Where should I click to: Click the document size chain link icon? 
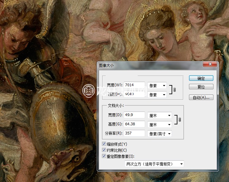tap(180, 120)
